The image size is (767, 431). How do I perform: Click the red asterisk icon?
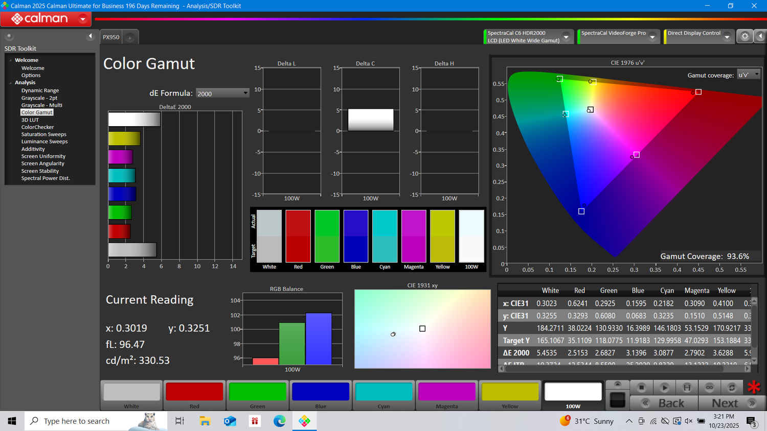point(754,387)
